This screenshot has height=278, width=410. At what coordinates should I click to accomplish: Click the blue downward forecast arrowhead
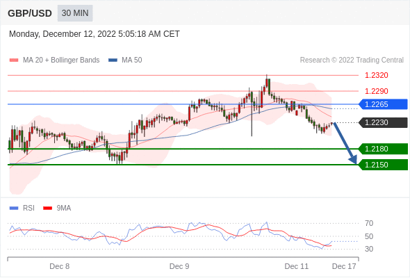point(353,159)
